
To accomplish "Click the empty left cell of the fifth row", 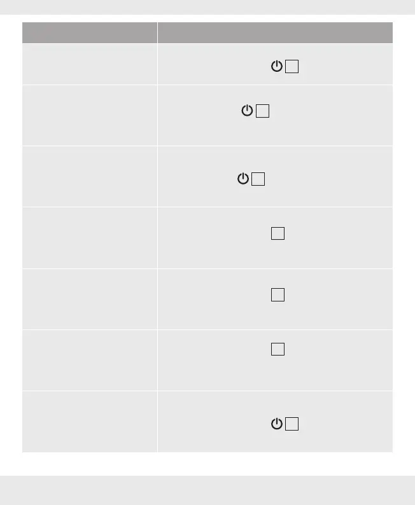I will [90, 298].
